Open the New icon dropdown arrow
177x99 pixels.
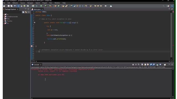(6, 6)
